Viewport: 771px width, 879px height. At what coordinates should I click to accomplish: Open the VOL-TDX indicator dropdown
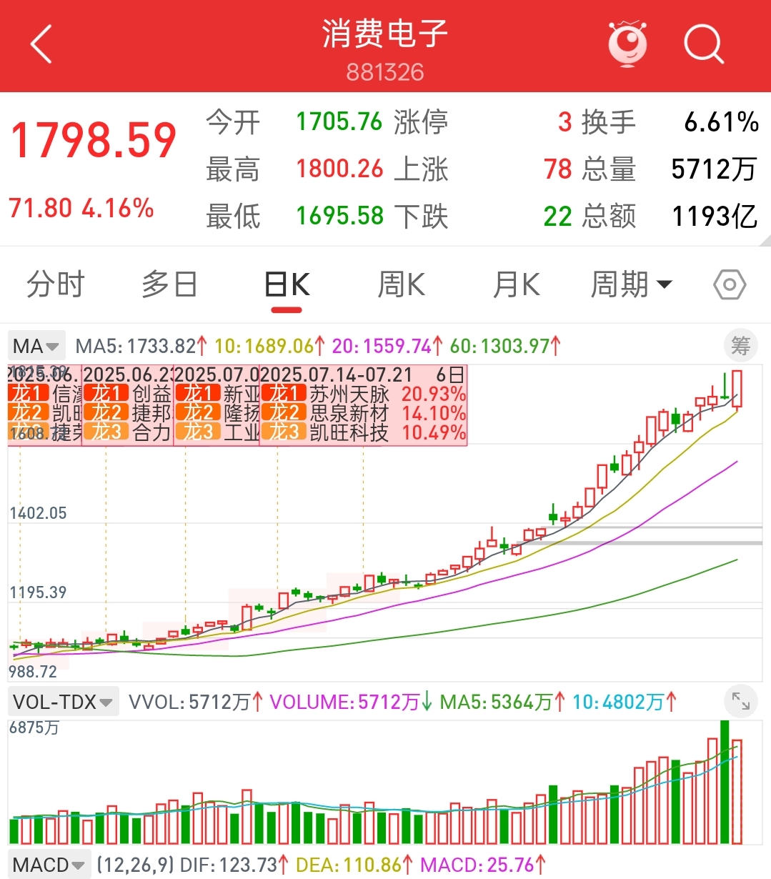63,702
